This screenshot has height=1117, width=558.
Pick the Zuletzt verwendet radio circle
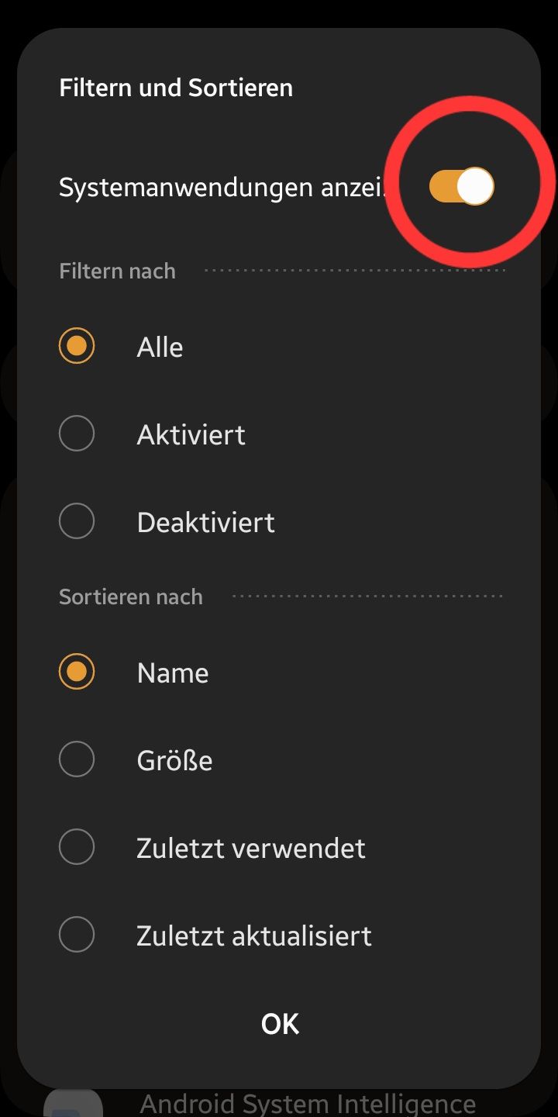[x=77, y=847]
